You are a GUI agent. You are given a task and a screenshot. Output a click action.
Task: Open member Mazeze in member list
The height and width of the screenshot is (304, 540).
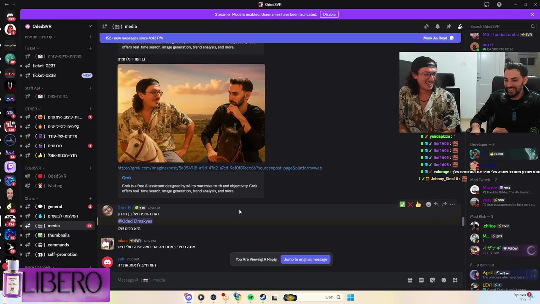click(502, 190)
